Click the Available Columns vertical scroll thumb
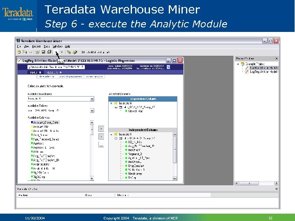295x221 pixels. [x=92, y=130]
